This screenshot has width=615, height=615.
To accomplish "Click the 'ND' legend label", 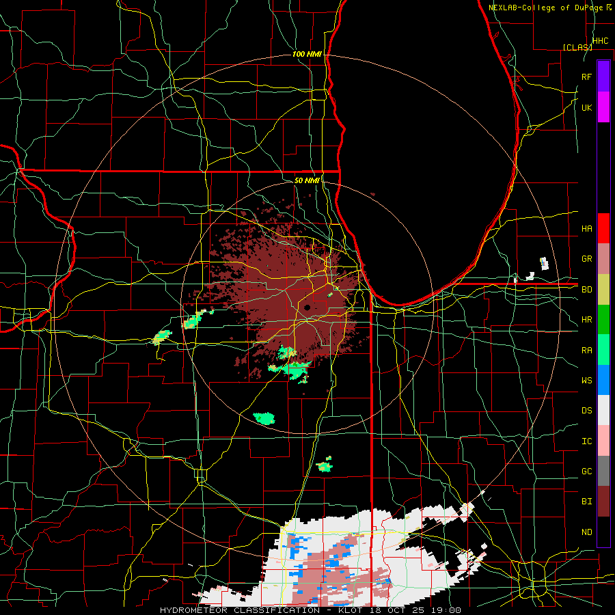I will (586, 532).
